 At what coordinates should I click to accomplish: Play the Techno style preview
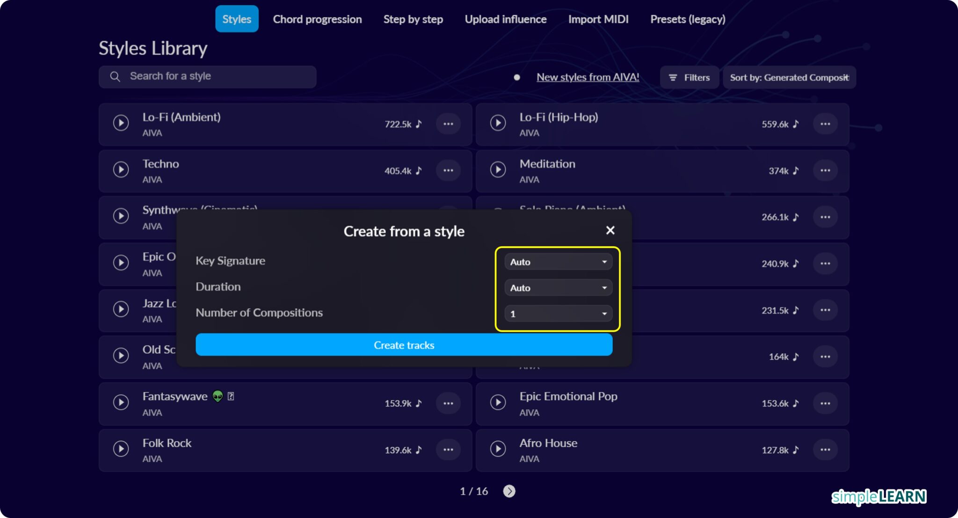[121, 169]
